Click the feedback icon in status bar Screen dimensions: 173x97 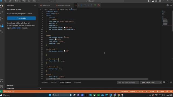point(167,92)
